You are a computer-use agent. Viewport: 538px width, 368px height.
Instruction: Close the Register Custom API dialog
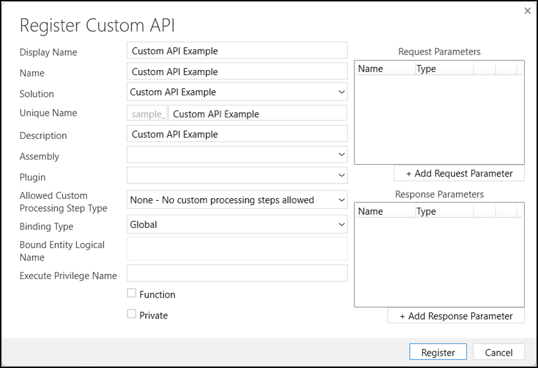(527, 11)
